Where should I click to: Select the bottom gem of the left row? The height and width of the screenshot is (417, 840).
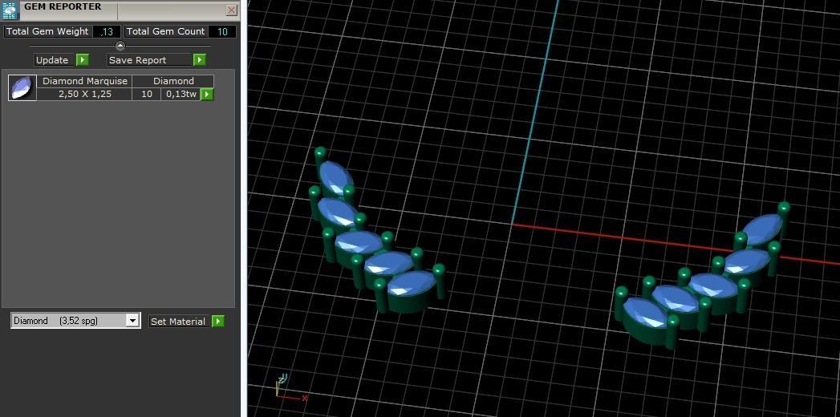click(412, 284)
